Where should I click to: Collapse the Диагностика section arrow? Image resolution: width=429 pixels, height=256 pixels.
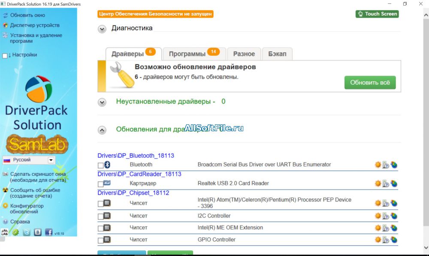102,29
